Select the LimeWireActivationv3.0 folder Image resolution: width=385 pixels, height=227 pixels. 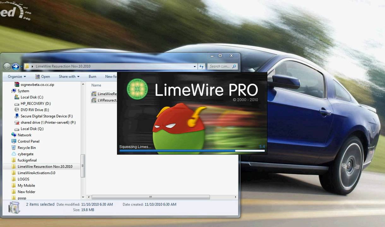[37, 173]
